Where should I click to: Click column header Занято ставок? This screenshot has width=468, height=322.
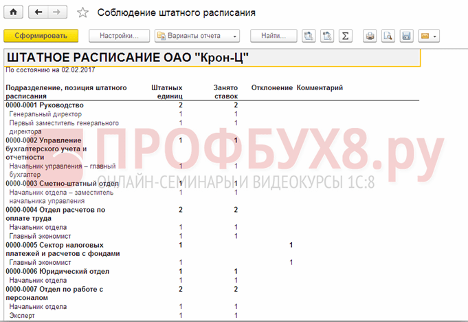pos(225,92)
